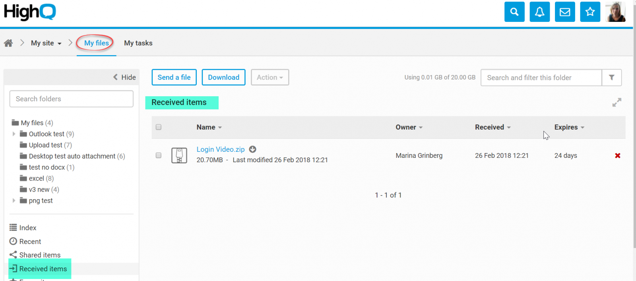Screen dimensions: 636x281
Task: Go to home via house icon
Action: 8,43
